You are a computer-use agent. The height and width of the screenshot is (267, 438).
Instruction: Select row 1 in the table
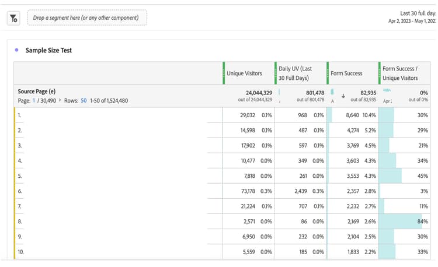click(x=222, y=115)
